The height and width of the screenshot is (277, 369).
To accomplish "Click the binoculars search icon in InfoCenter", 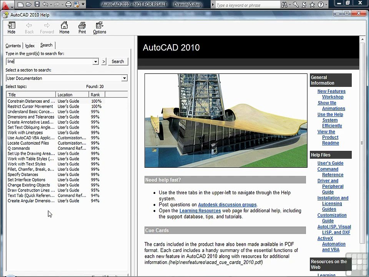I will click(284, 5).
